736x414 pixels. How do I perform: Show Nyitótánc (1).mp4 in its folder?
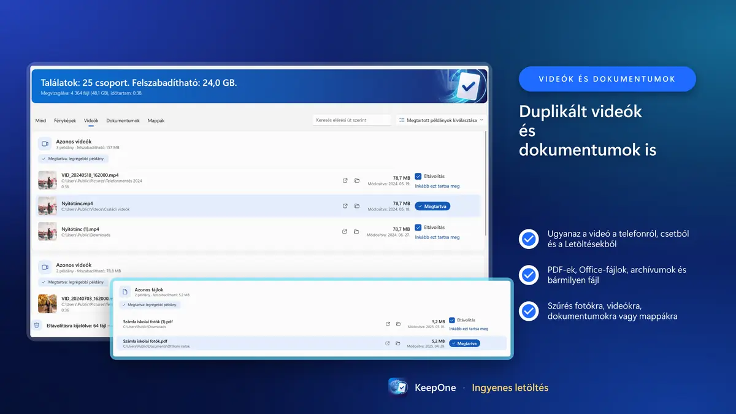pos(356,232)
